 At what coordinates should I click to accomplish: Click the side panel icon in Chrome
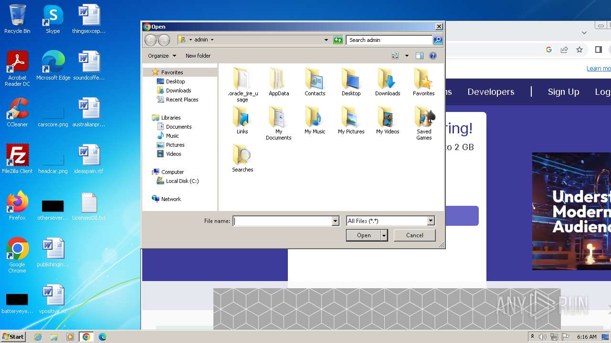pos(599,50)
